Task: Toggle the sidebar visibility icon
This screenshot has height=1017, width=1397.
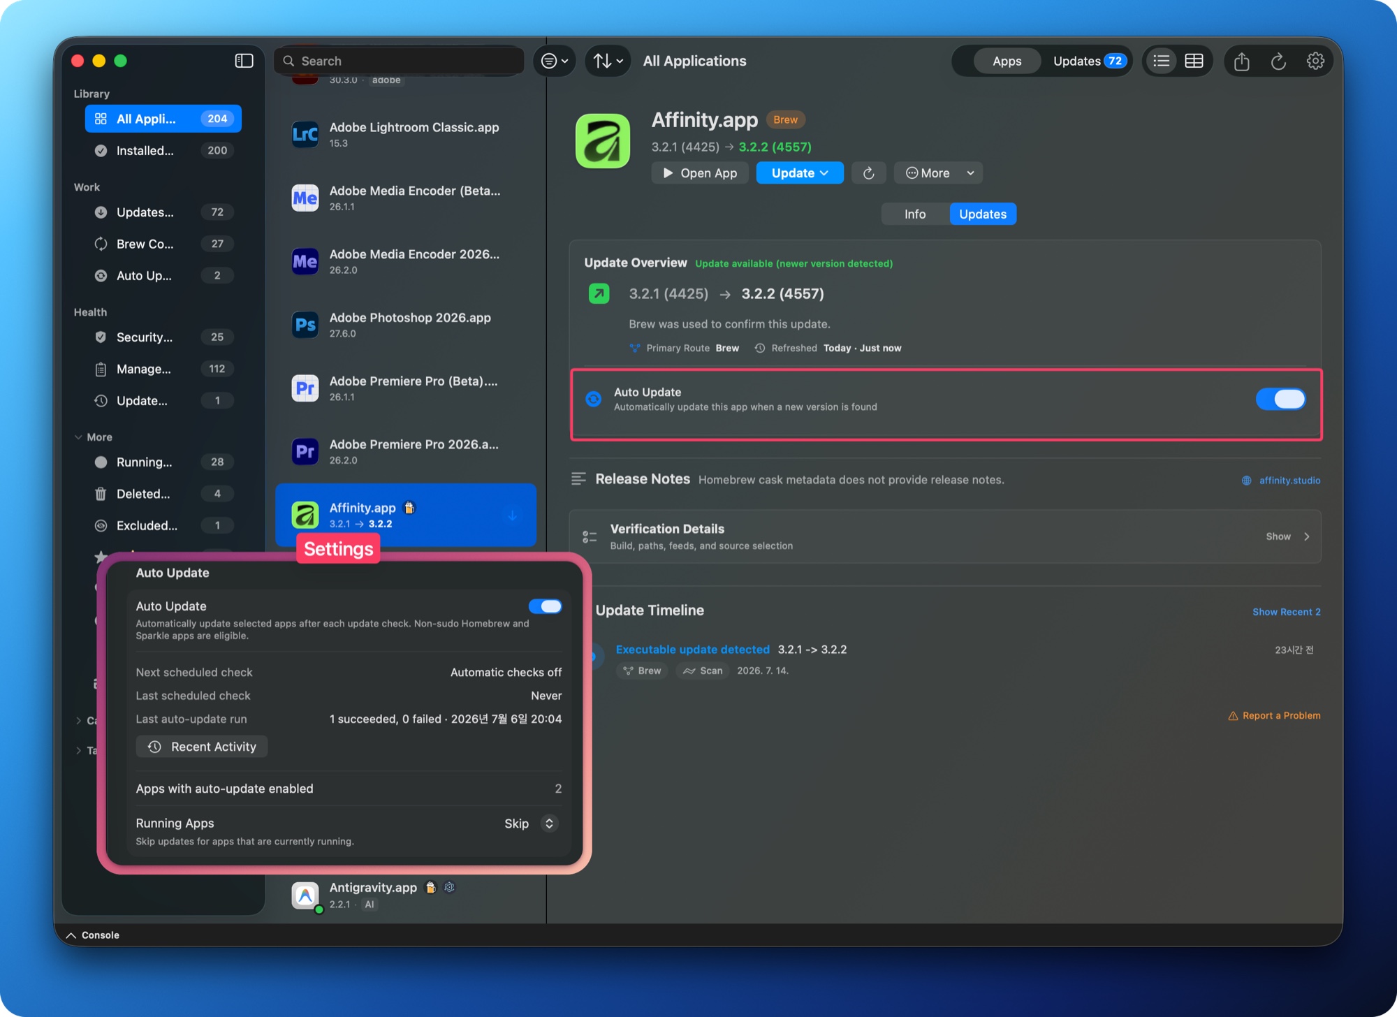Action: 244,61
